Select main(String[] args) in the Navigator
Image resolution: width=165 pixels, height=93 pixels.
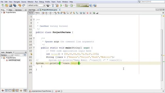[x=14, y=60]
